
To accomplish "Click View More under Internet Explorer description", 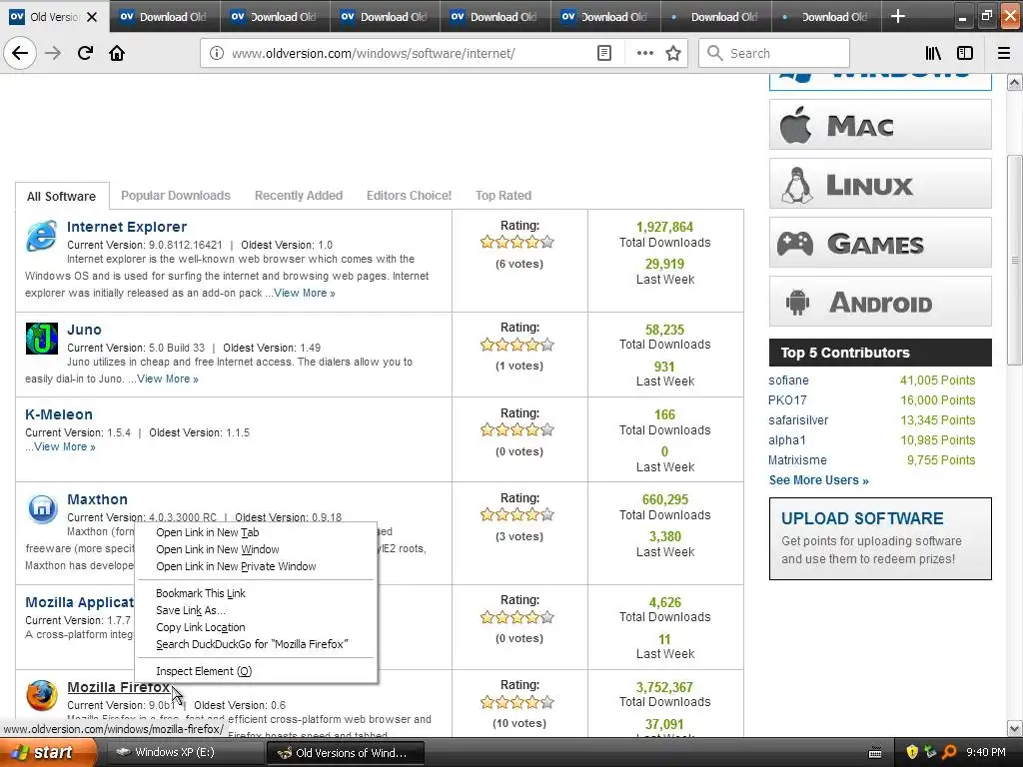I will point(304,293).
